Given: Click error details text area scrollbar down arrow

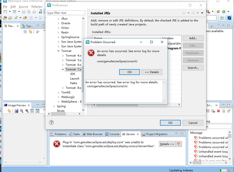Looking at the screenshot, I should pyautogui.click(x=164, y=100).
